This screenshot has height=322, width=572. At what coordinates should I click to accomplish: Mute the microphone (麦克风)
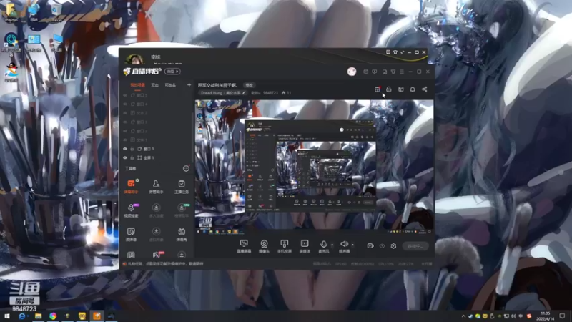323,246
